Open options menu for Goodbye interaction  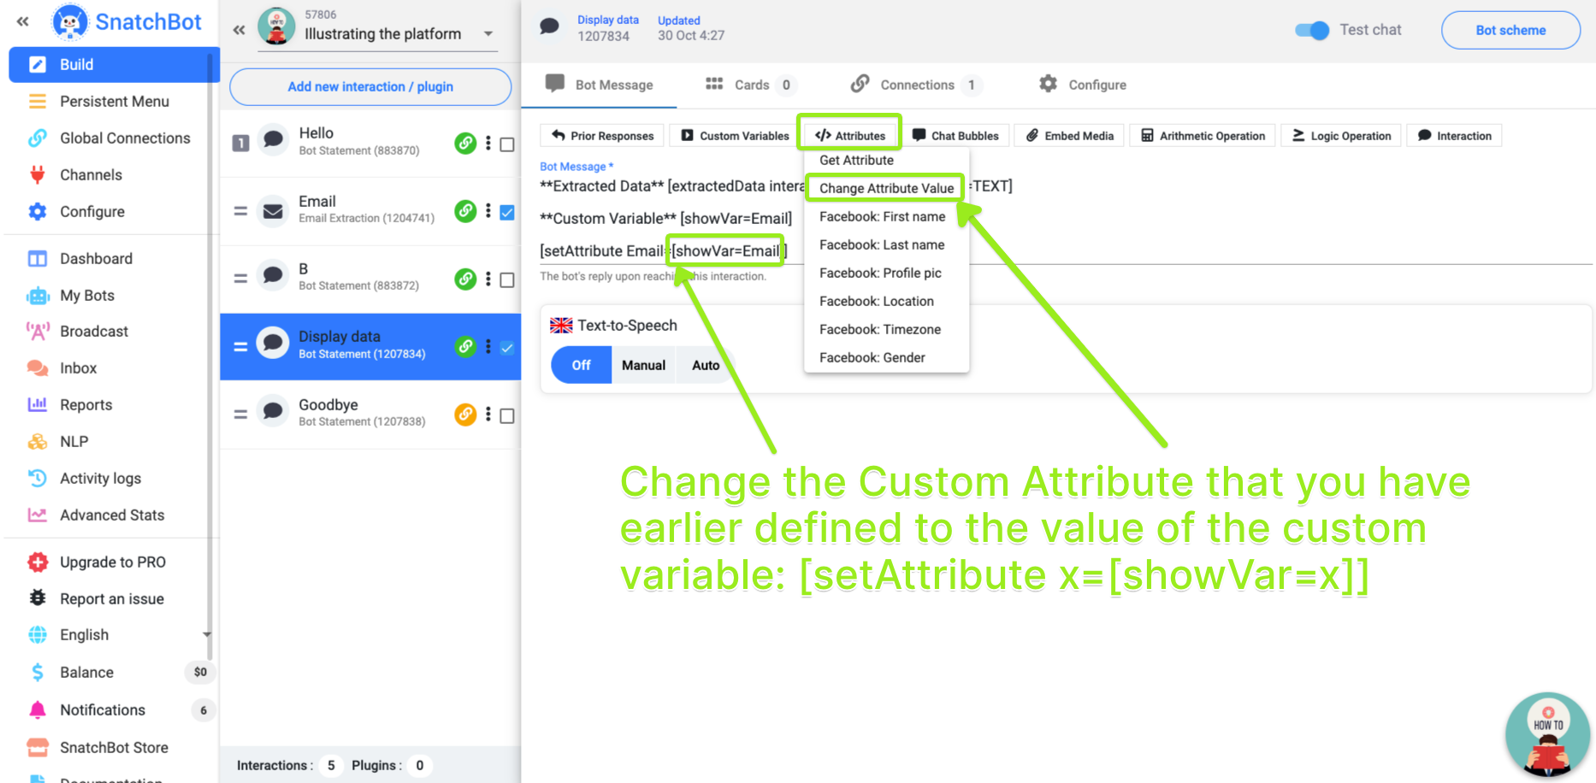[x=488, y=414]
